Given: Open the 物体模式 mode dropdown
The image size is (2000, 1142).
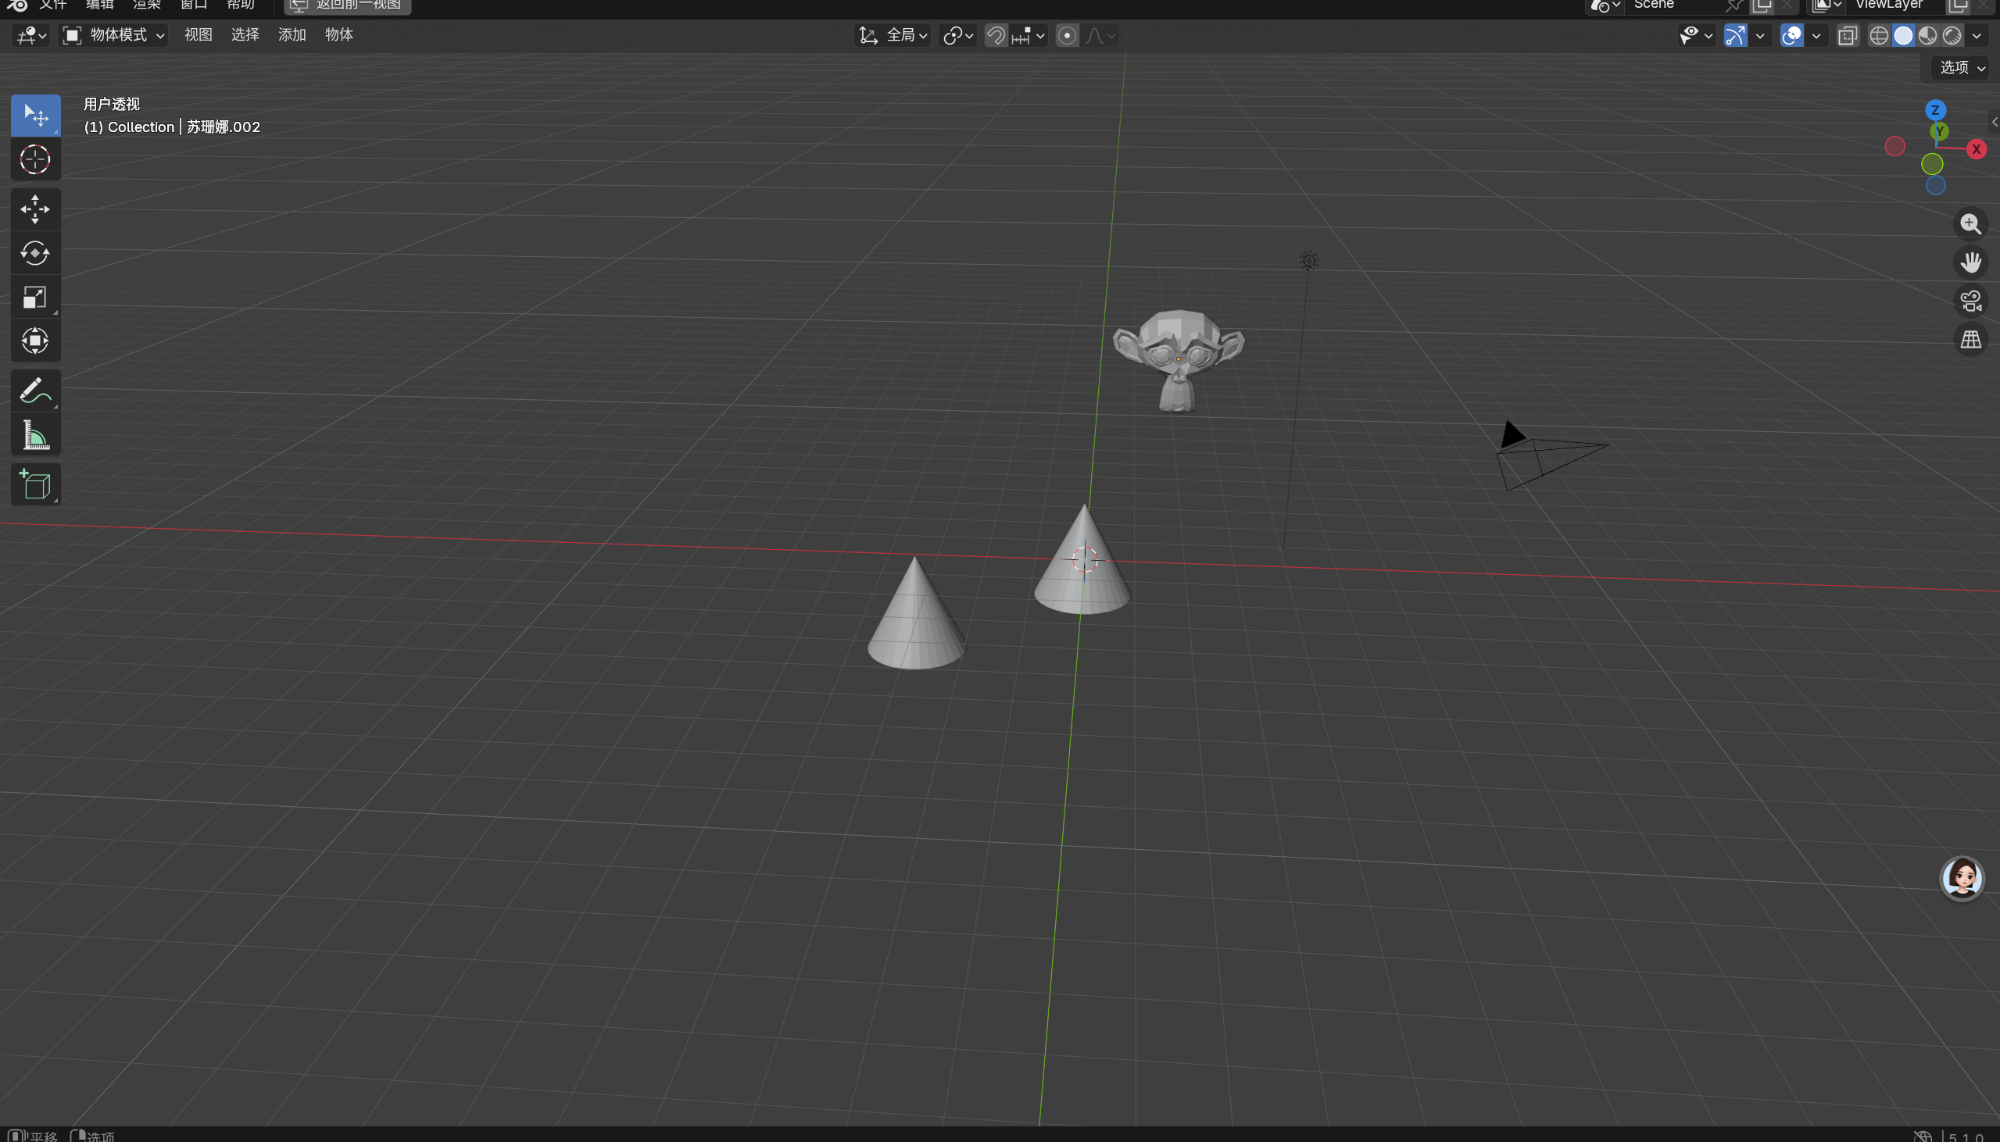Looking at the screenshot, I should pos(115,35).
